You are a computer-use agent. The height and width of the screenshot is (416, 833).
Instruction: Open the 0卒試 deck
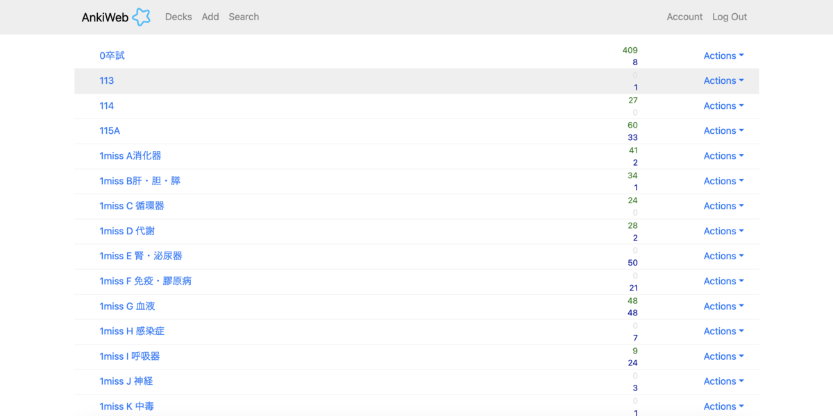pyautogui.click(x=112, y=55)
